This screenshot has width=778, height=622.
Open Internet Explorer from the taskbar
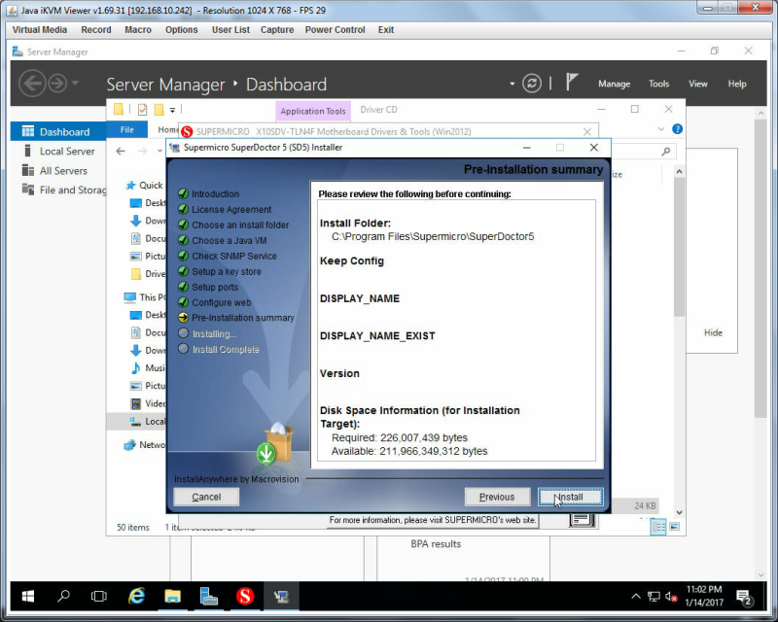[136, 596]
